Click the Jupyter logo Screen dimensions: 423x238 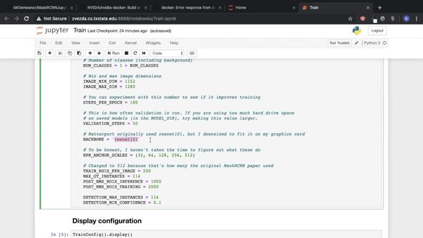(x=52, y=30)
